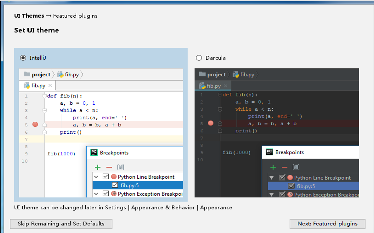This screenshot has height=233, width=374.
Task: Click red minus remove icon in Darcula preview
Action: tap(285, 167)
